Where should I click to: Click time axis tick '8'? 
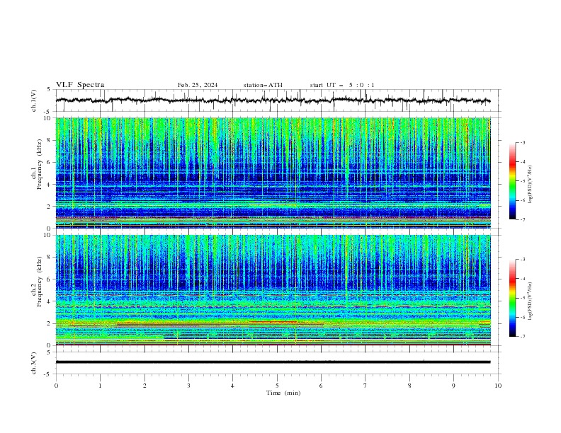(x=409, y=386)
